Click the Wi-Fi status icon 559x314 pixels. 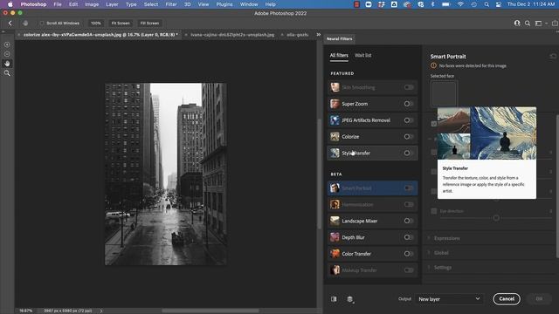point(460,4)
